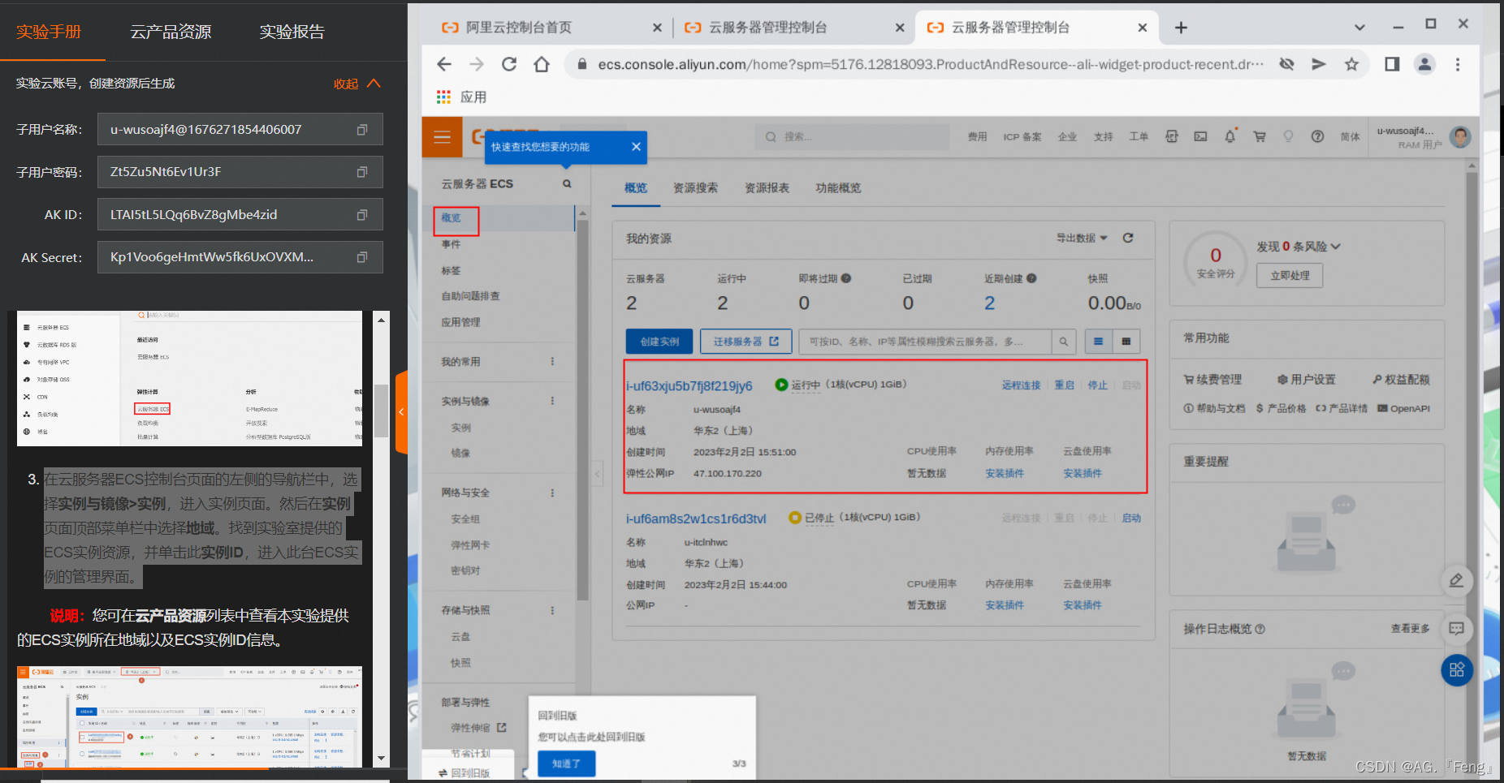This screenshot has width=1504, height=783.
Task: Open the floating edit pencil button
Action: point(1456,581)
